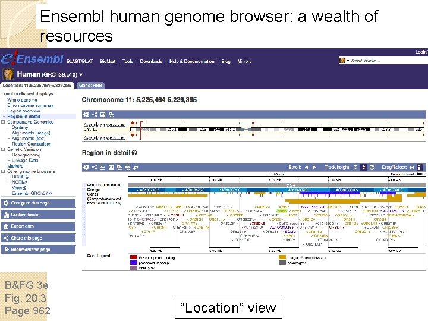The image size is (428, 321).
Task: Open settings gear in Region in detail toolbar
Action: pos(86,167)
